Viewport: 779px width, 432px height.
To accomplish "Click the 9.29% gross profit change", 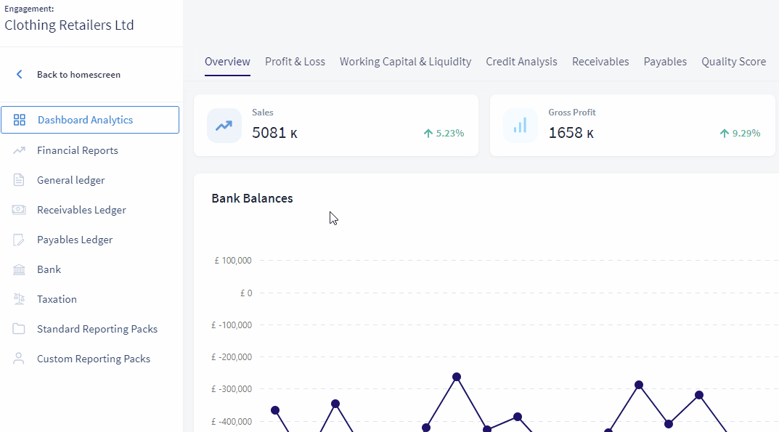I will coord(746,133).
